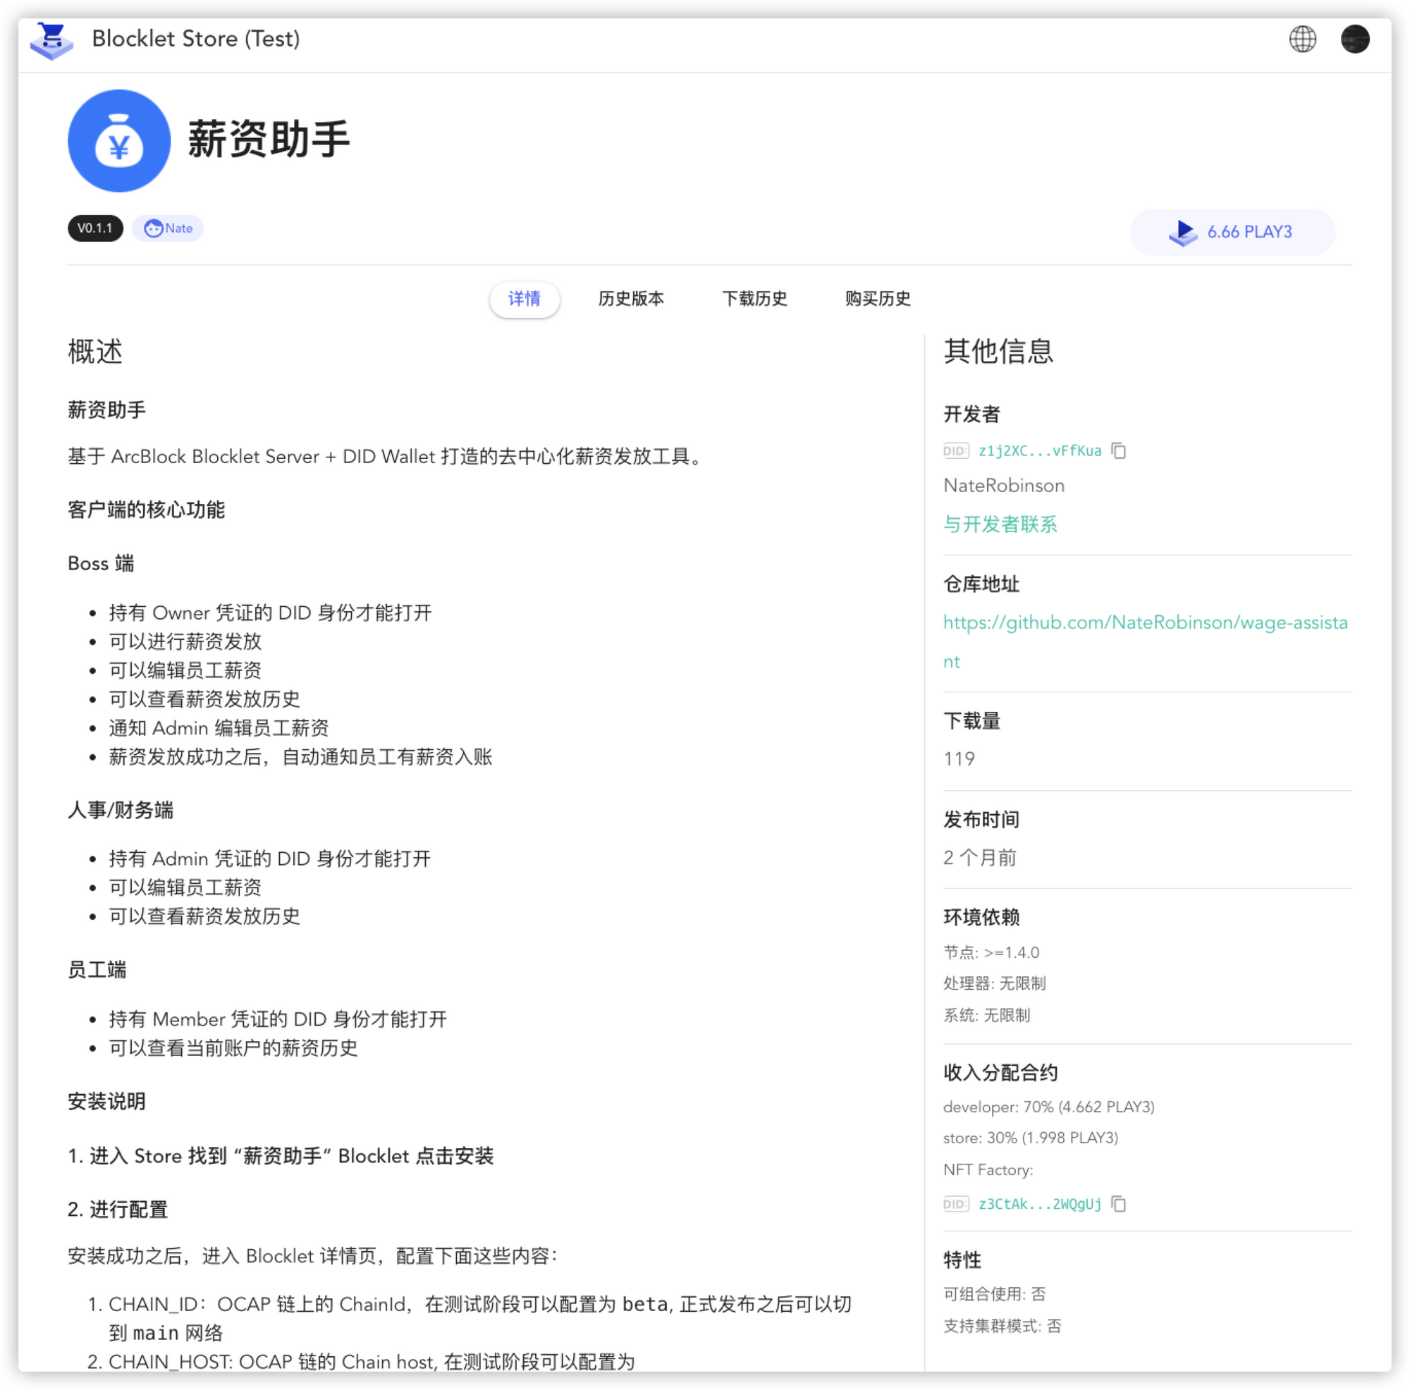Click 与开发者联系 link

(x=1000, y=524)
